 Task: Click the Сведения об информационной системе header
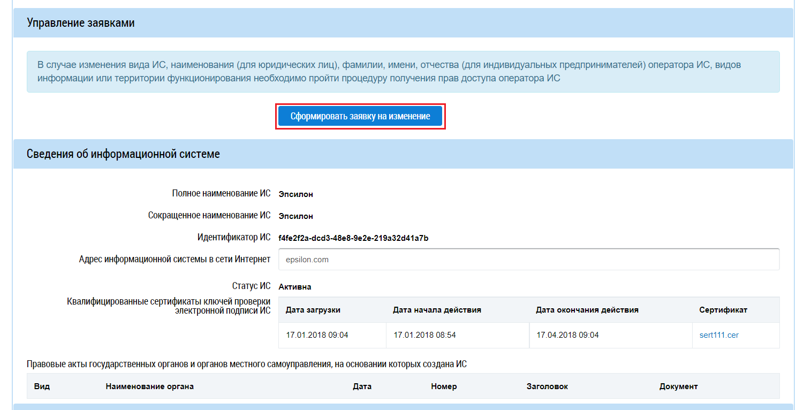pyautogui.click(x=123, y=154)
